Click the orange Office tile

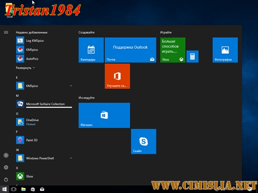[x=117, y=76]
